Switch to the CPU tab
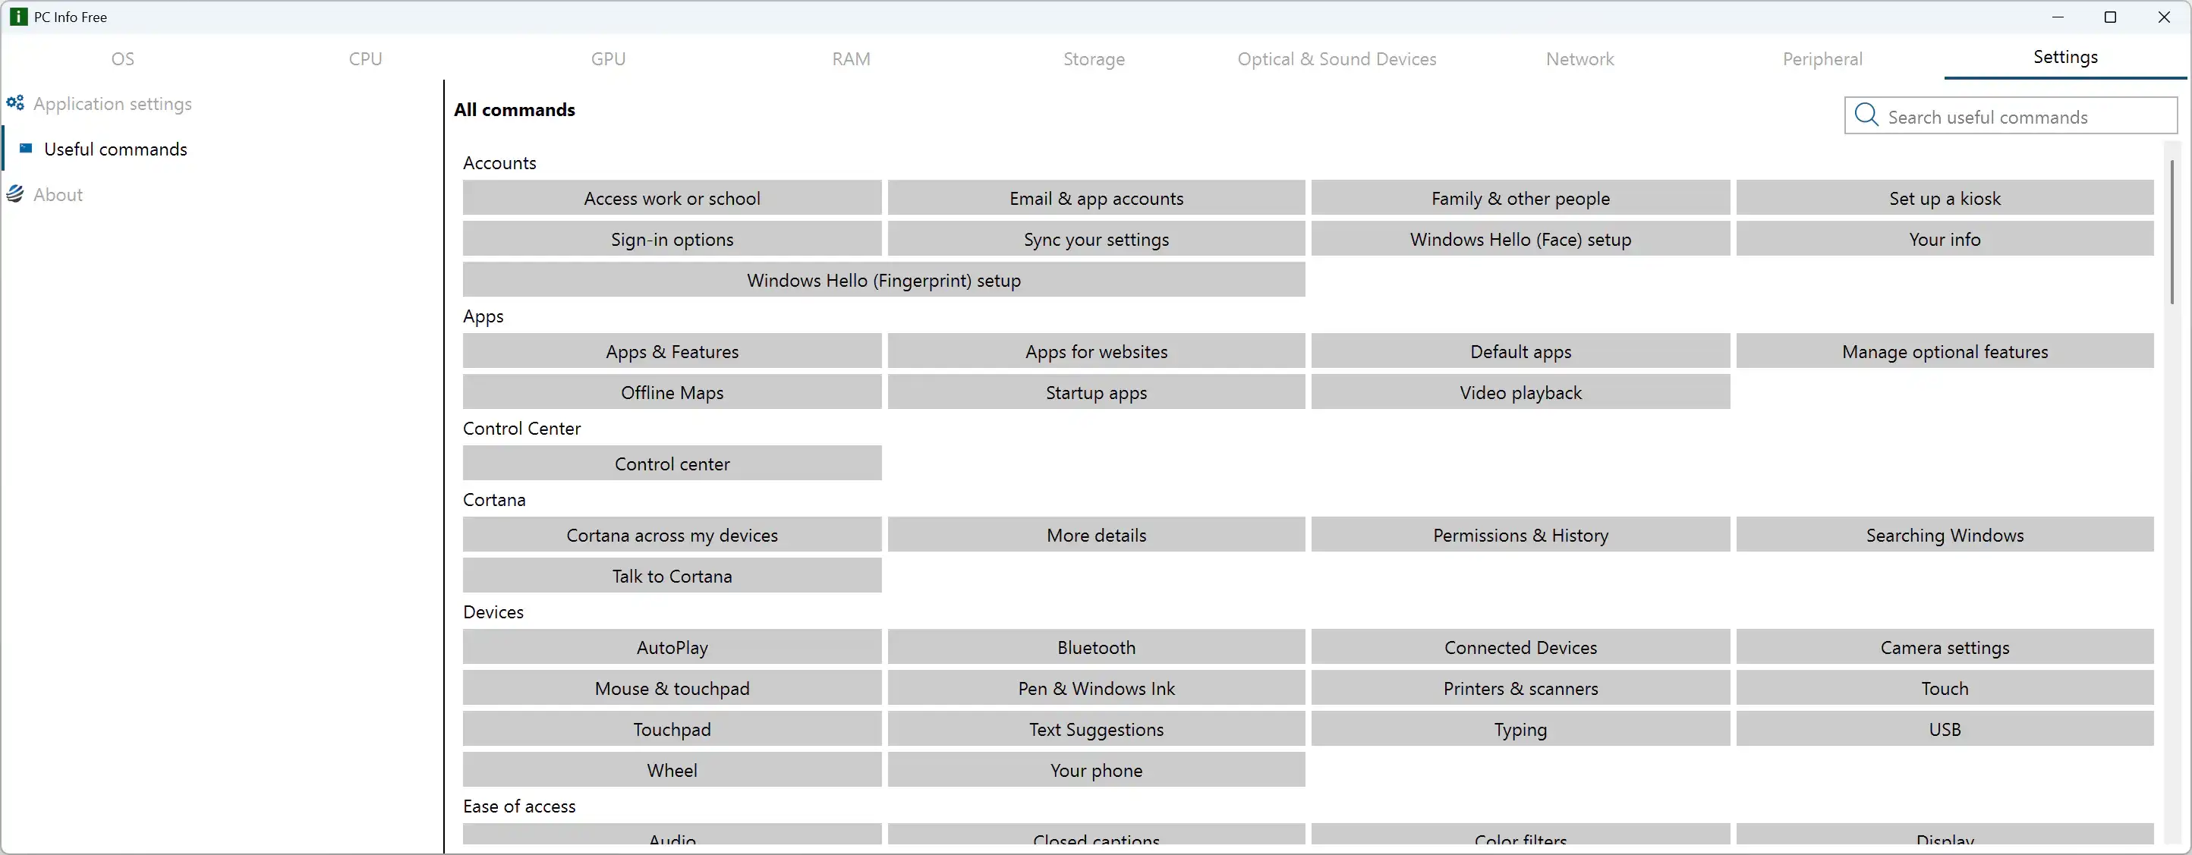The image size is (2192, 855). (x=365, y=58)
